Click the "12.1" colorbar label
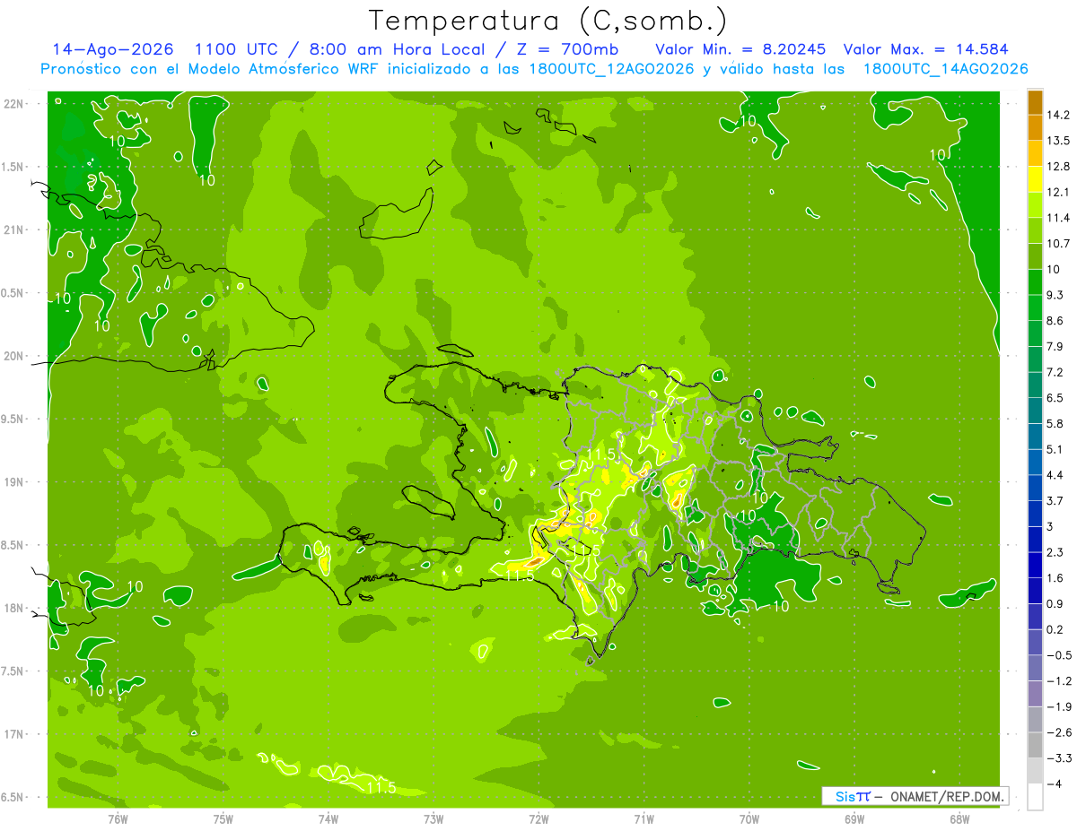Screen dimensions: 1077x831 [x=1059, y=192]
